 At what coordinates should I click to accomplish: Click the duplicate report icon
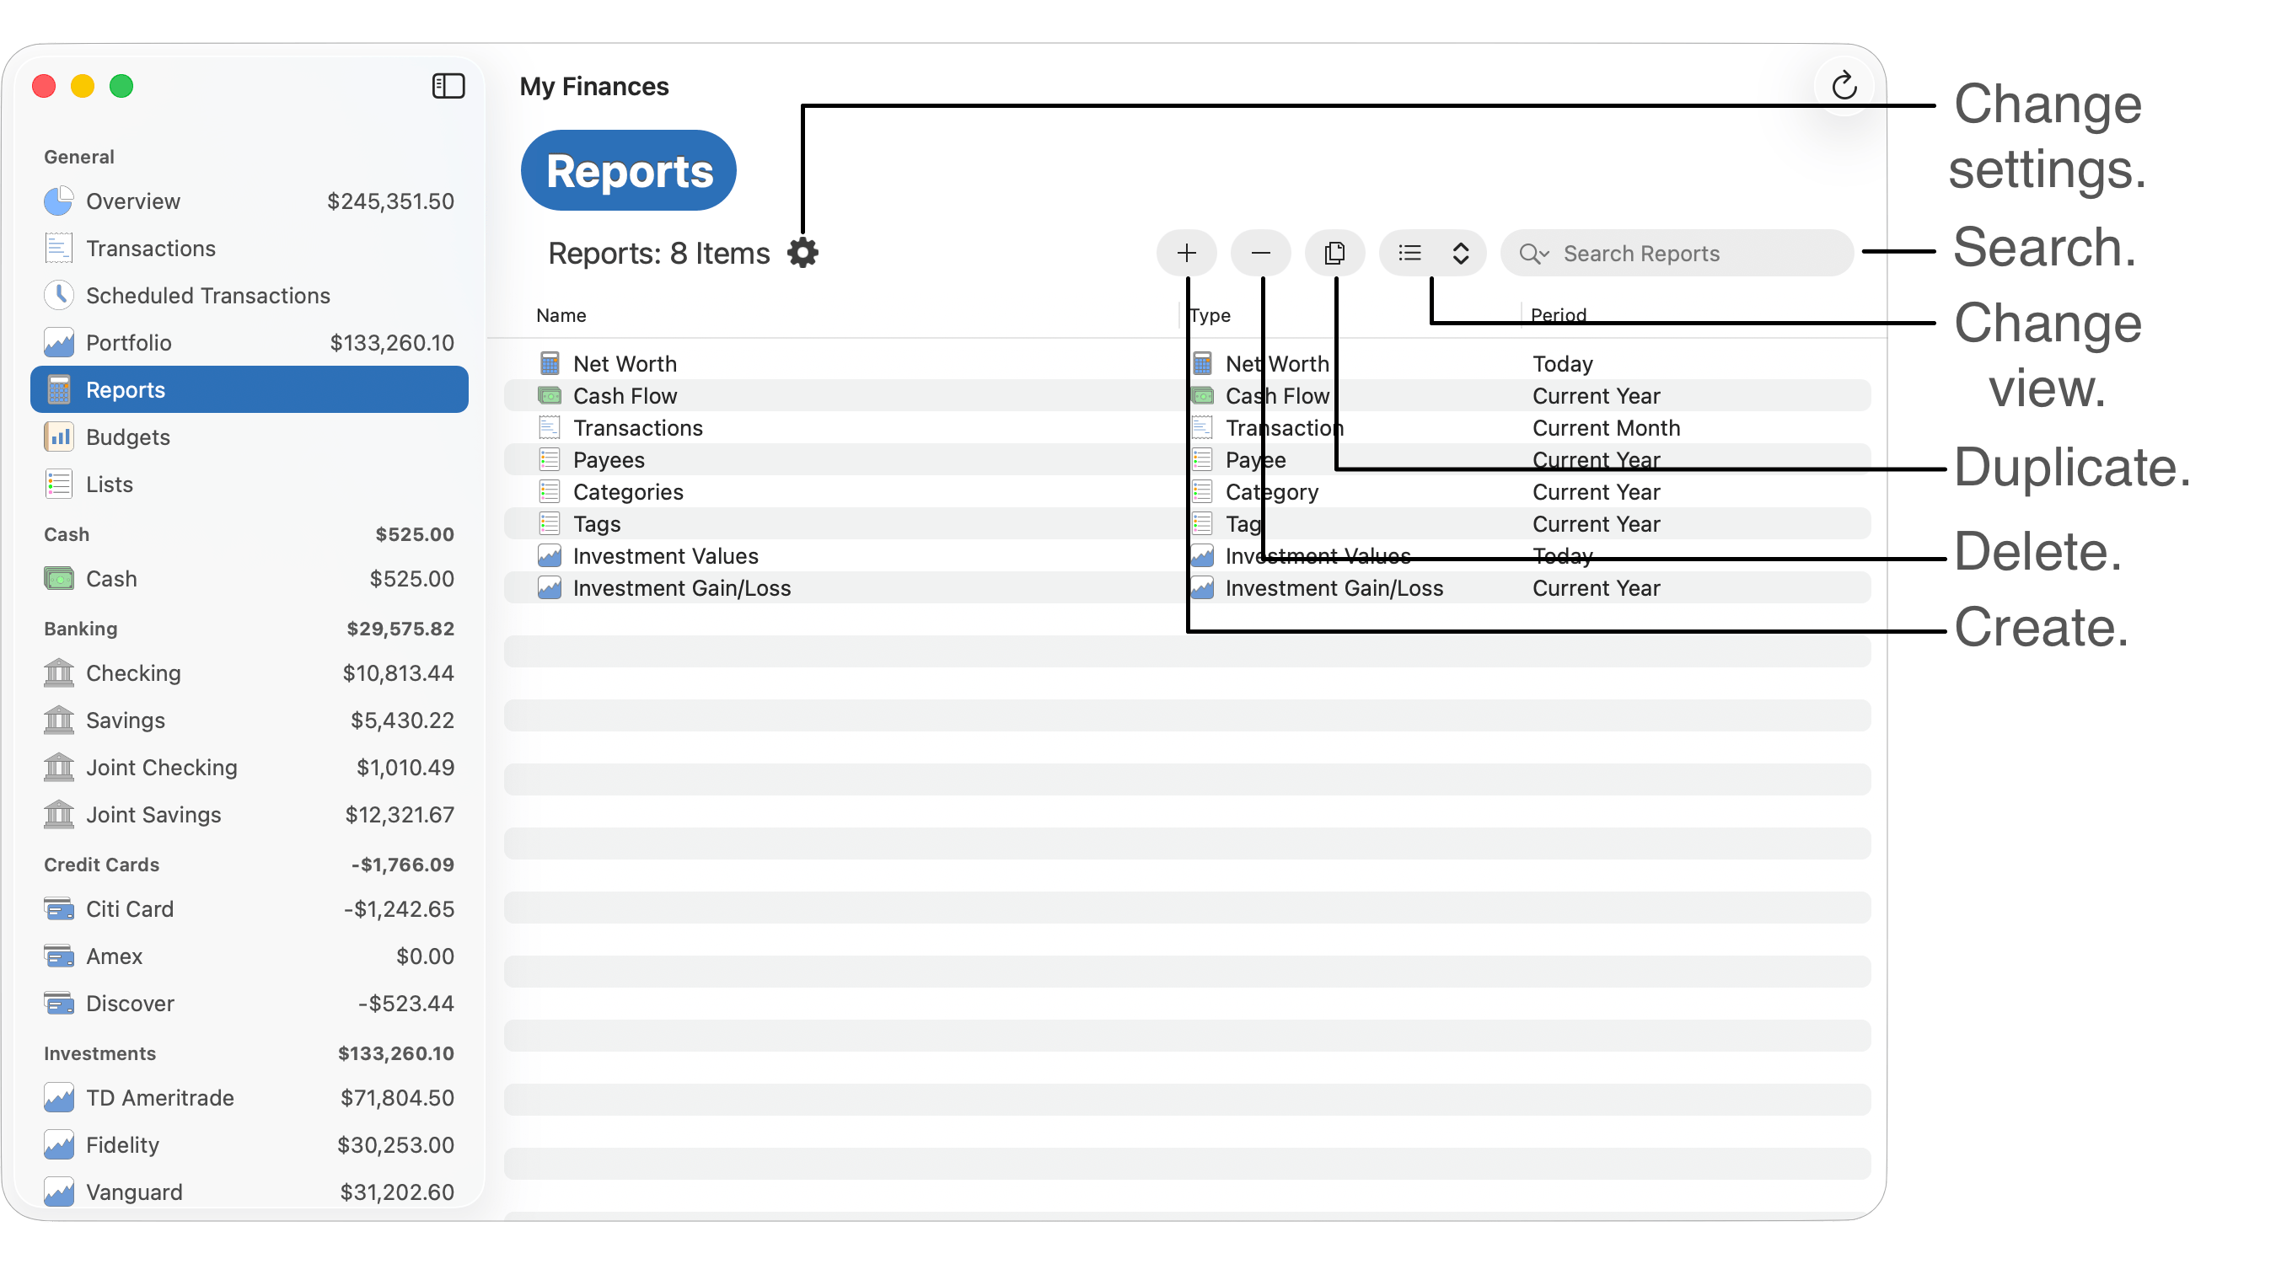(1334, 254)
